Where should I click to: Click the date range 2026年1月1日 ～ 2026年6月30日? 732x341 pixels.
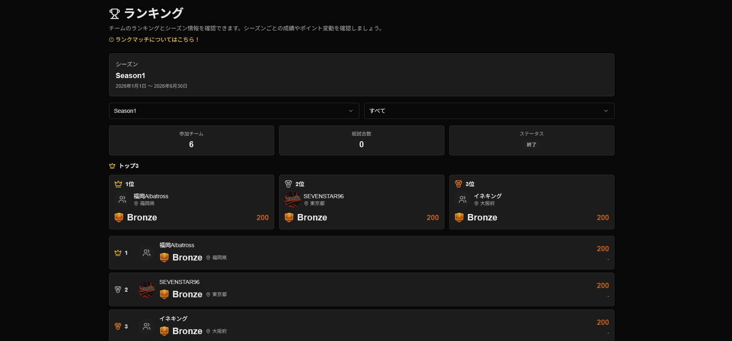click(152, 86)
